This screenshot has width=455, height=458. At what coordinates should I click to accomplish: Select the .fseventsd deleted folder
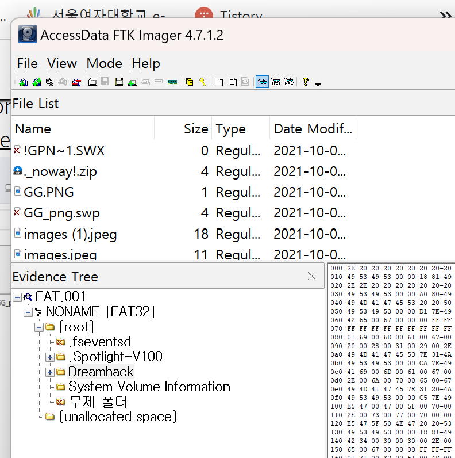pos(100,342)
